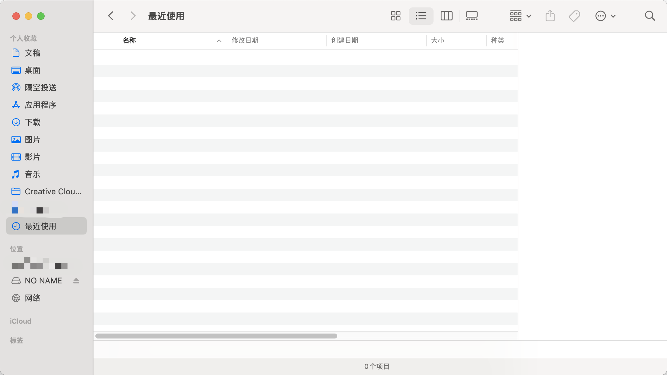
Task: Click the tag icon in toolbar
Action: pos(574,16)
